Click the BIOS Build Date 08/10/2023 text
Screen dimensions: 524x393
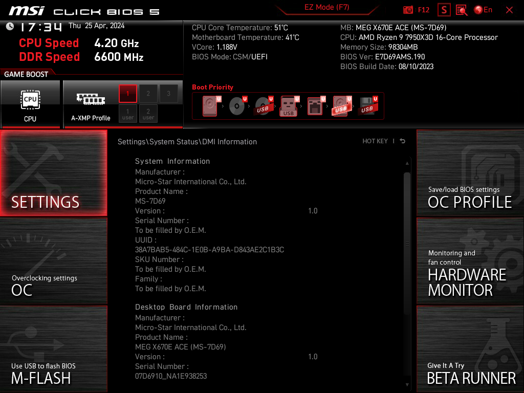387,67
